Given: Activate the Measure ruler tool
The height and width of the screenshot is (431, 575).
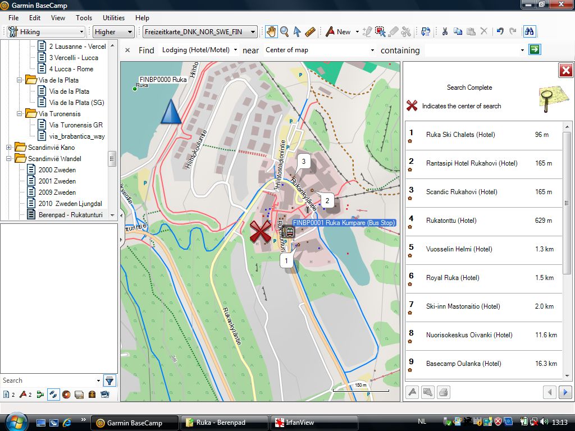Looking at the screenshot, I should [311, 32].
